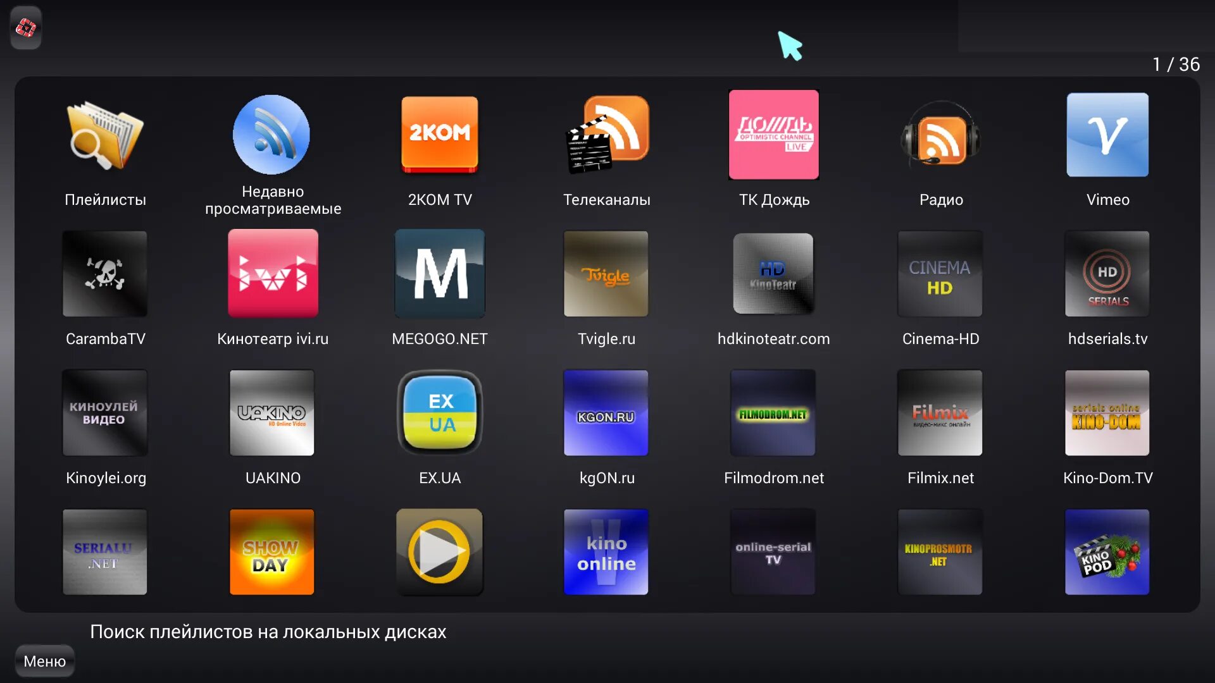Select the Filmix.net tile

(940, 413)
